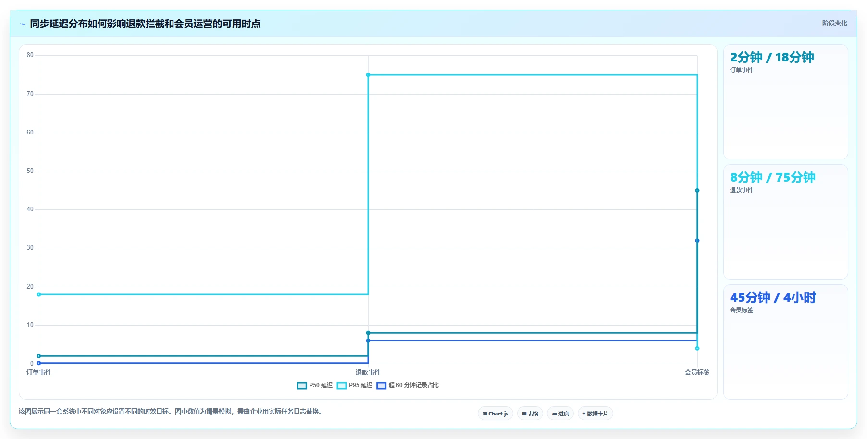
Task: Click the y-axis tick label 50
Action: click(30, 171)
